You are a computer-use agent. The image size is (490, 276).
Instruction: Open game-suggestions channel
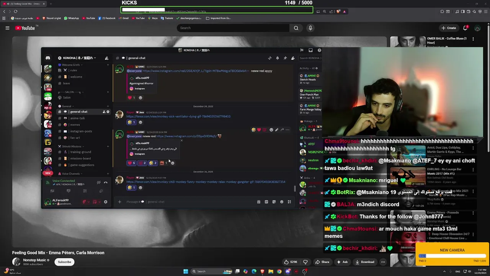[x=83, y=165]
